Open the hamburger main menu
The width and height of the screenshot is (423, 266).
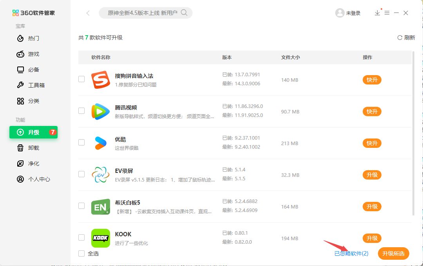(x=387, y=13)
